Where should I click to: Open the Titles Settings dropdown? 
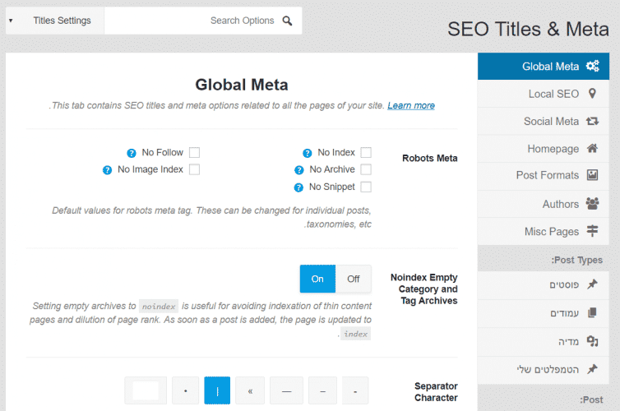(55, 21)
